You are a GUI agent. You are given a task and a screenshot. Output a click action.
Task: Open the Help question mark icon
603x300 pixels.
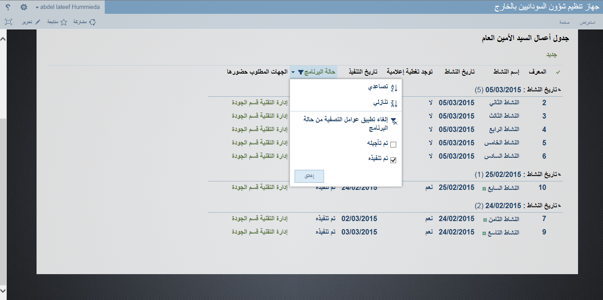click(8, 7)
